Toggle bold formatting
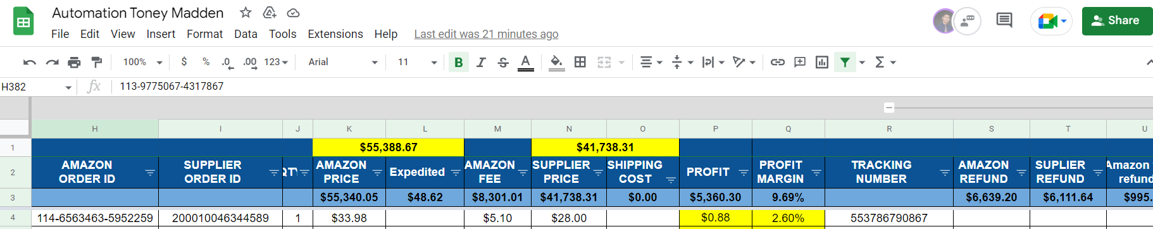1153x229 pixels. 459,62
